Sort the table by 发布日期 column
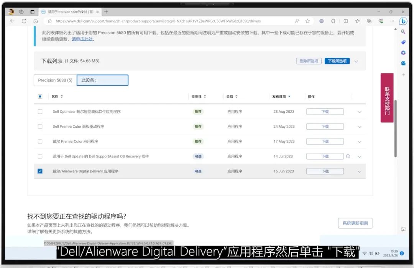The height and width of the screenshot is (268, 414). 281,96
